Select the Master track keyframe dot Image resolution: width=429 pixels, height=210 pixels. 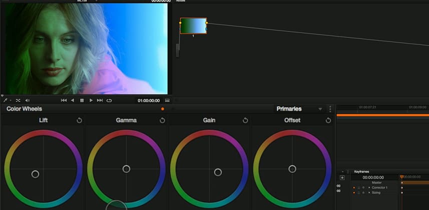[402, 182]
